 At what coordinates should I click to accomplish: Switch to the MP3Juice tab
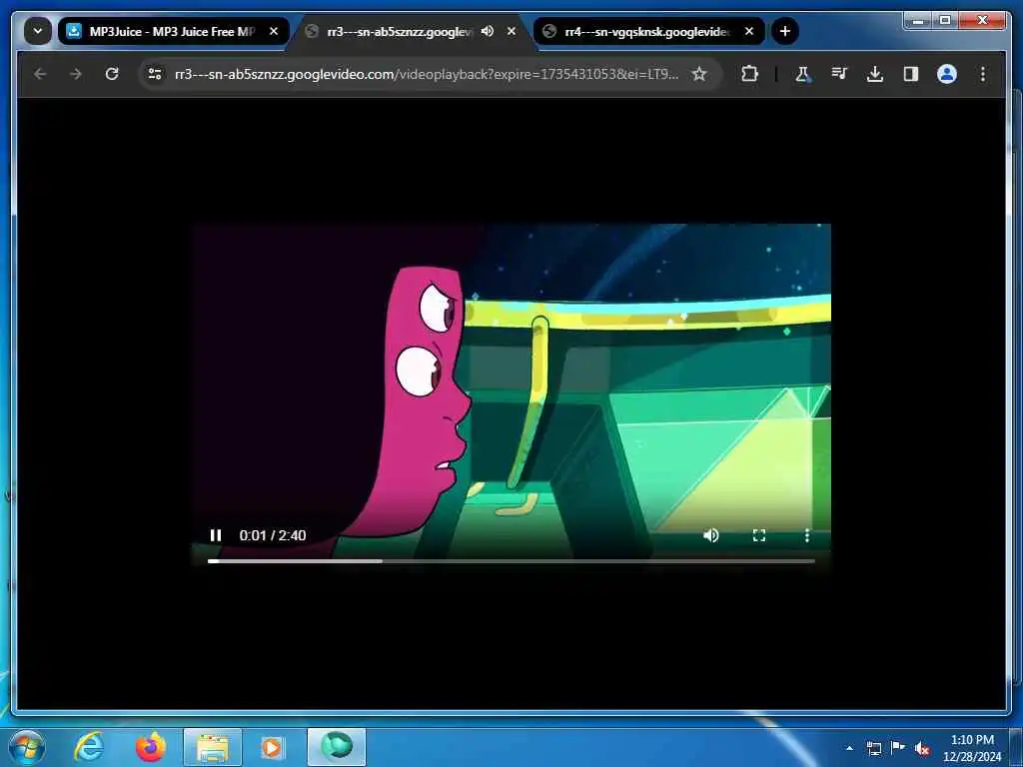click(172, 31)
